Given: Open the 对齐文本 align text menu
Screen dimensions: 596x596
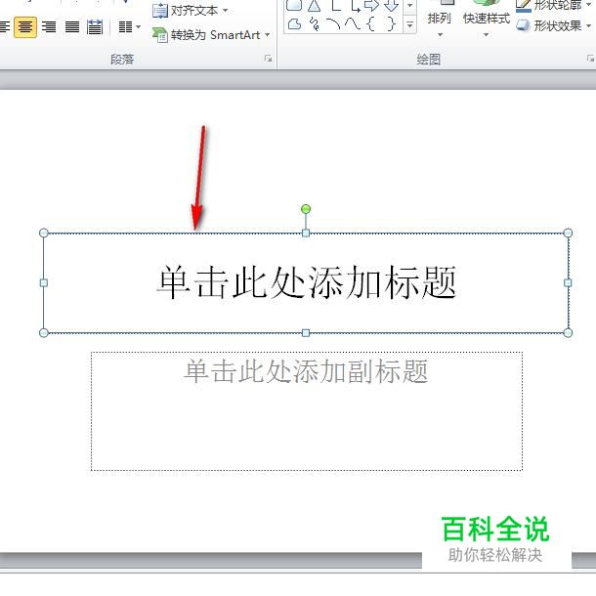Looking at the screenshot, I should (191, 11).
